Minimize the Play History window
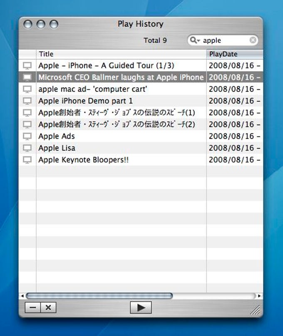 pos(41,24)
